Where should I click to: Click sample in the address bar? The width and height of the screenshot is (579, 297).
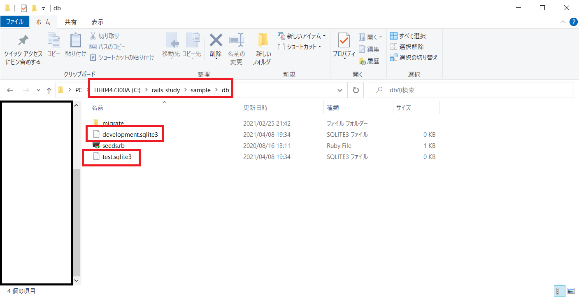(x=201, y=90)
